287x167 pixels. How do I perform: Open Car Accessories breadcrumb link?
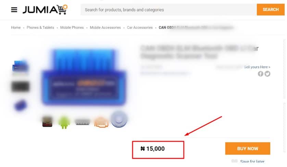tap(140, 27)
